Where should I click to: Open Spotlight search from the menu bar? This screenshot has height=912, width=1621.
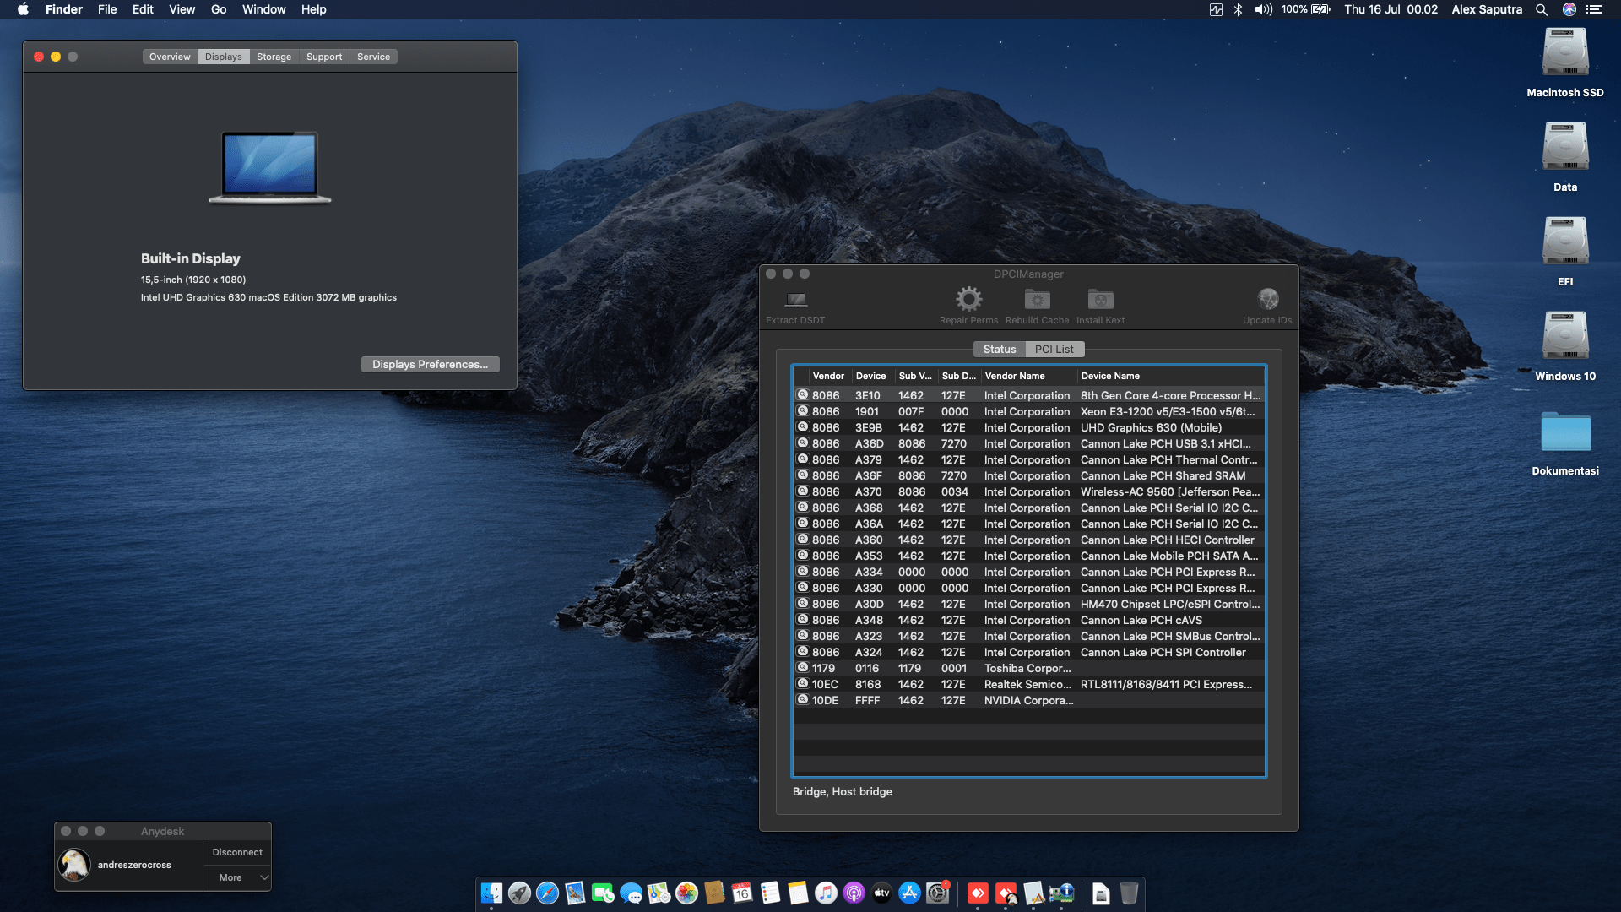pos(1542,9)
